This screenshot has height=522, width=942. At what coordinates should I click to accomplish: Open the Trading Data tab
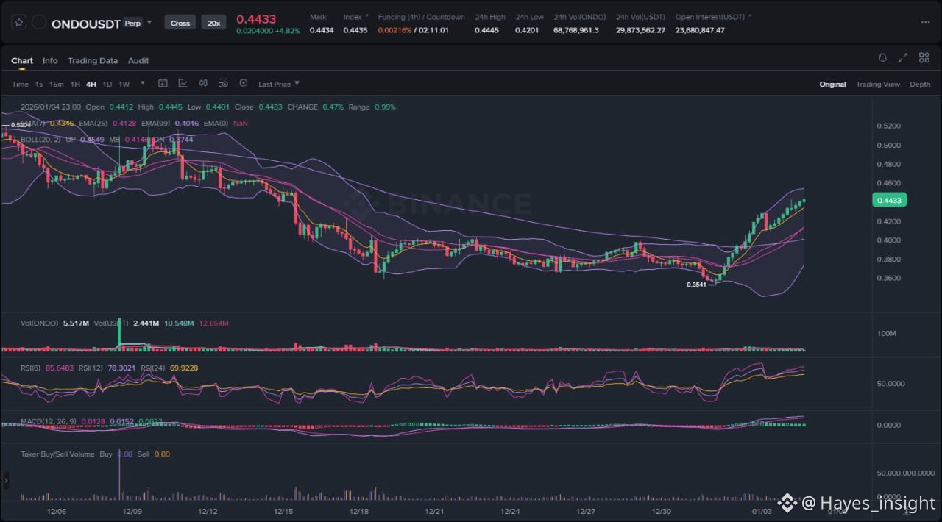(x=93, y=61)
